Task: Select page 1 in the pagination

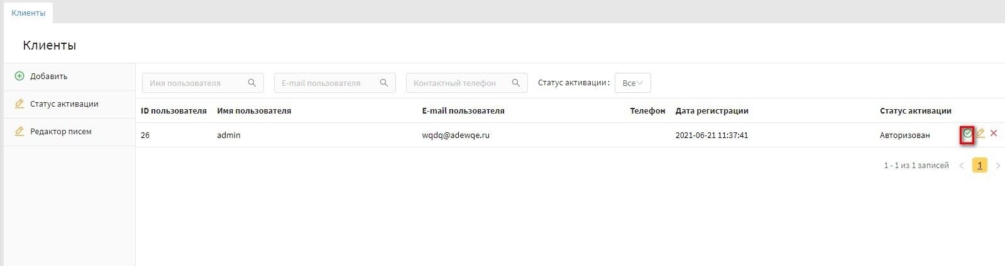Action: pyautogui.click(x=979, y=166)
